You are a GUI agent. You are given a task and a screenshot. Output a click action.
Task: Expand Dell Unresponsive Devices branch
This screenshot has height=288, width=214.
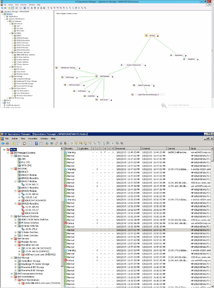[12, 274]
